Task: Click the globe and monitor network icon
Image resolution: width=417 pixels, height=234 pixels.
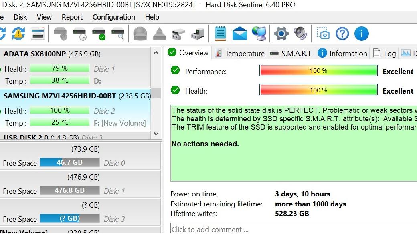Action: pos(259,34)
